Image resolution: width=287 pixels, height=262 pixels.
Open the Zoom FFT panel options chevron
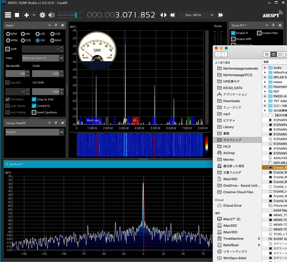267,25
